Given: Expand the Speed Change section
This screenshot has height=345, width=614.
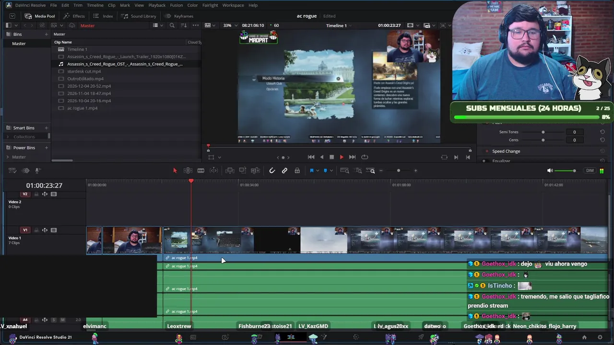Looking at the screenshot, I should click(x=506, y=151).
